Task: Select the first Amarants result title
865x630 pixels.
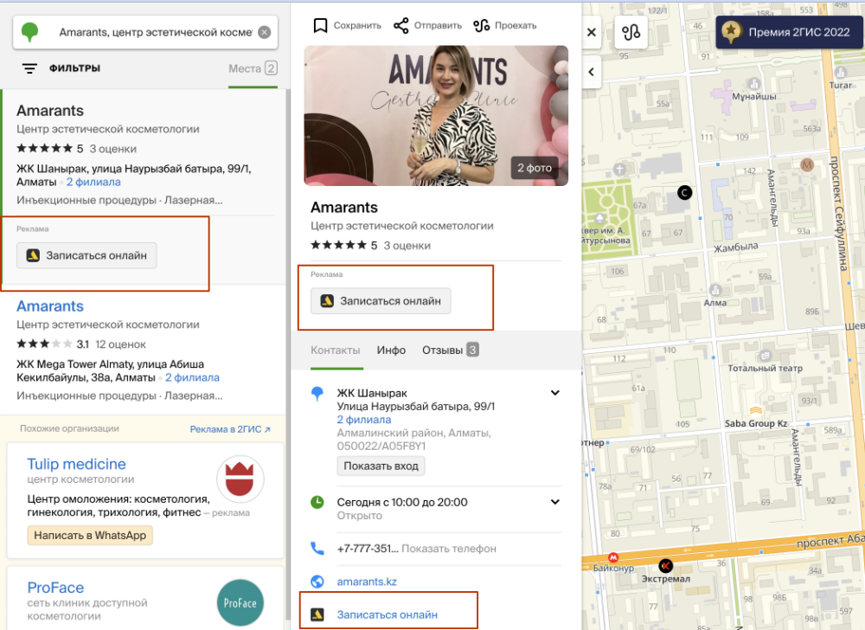Action: pyautogui.click(x=50, y=111)
